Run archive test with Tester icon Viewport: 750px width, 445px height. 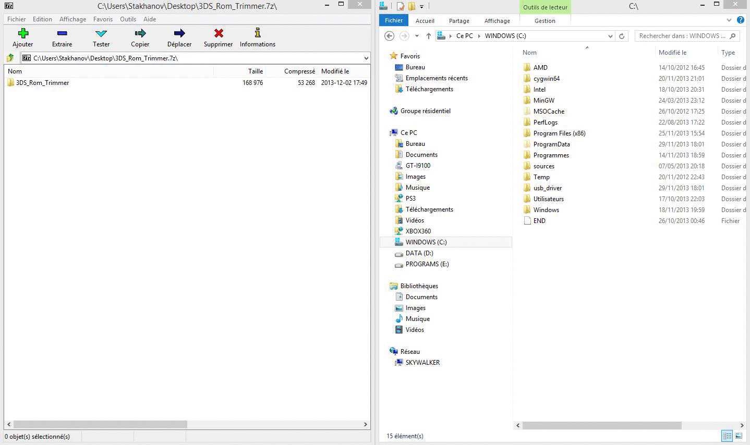coord(101,33)
